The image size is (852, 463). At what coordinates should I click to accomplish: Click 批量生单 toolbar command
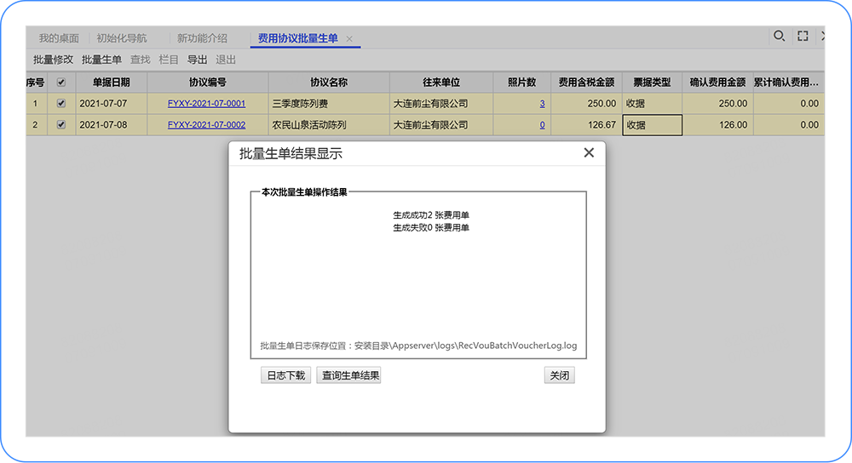(101, 60)
